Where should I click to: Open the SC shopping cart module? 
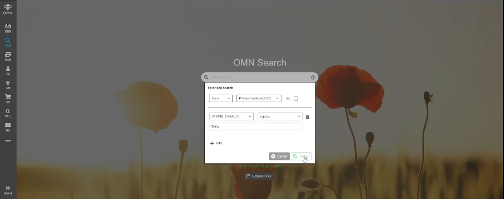8,99
